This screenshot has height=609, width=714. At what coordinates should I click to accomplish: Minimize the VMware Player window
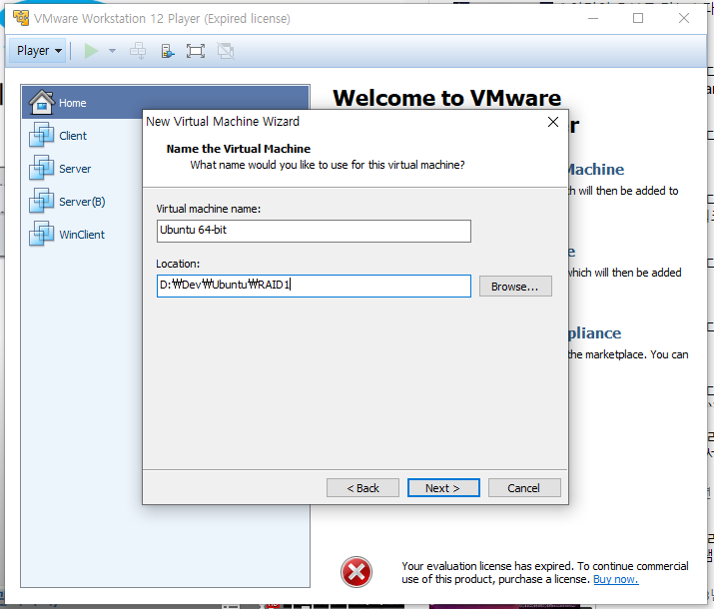click(x=593, y=18)
